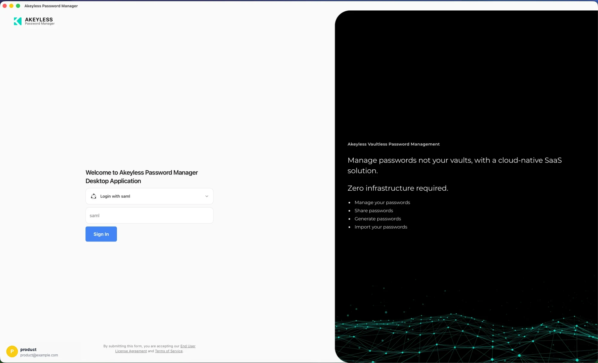Close the window with the red button
Screen dimensions: 598x363
[x=5, y=6]
